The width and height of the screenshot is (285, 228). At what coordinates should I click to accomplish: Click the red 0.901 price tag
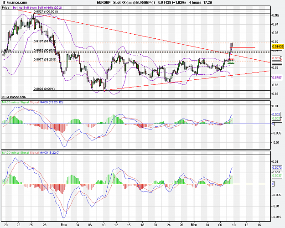[276, 58]
